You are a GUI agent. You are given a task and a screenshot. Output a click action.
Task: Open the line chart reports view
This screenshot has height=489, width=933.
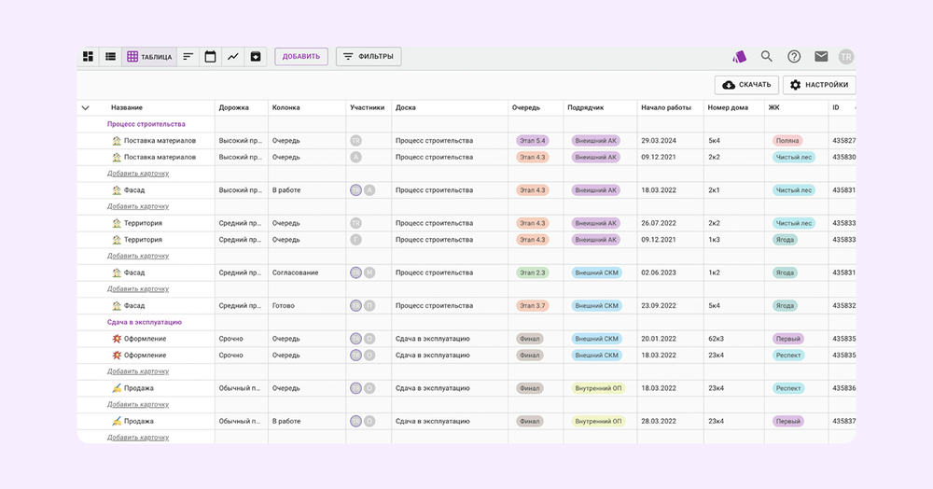click(x=233, y=57)
